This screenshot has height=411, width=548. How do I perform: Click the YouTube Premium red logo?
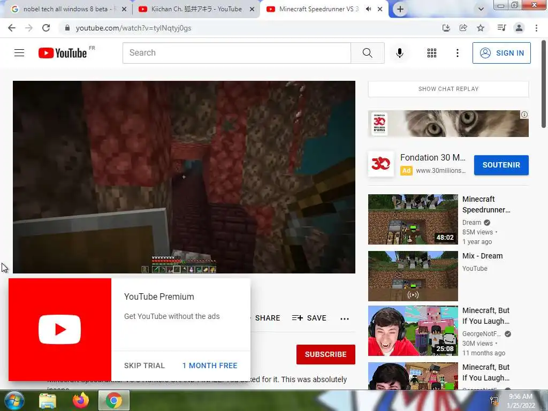coord(60,330)
